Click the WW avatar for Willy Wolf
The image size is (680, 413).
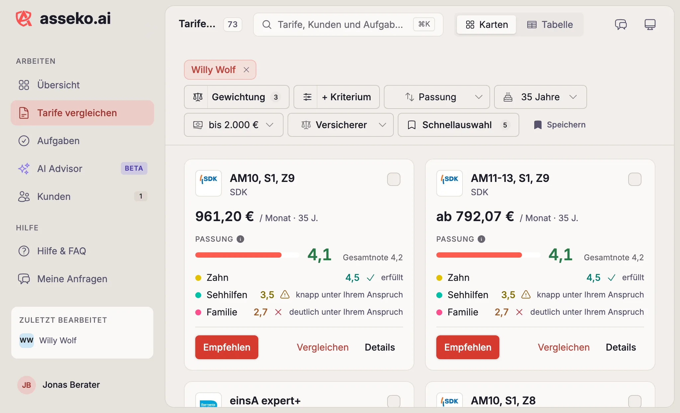tap(27, 340)
